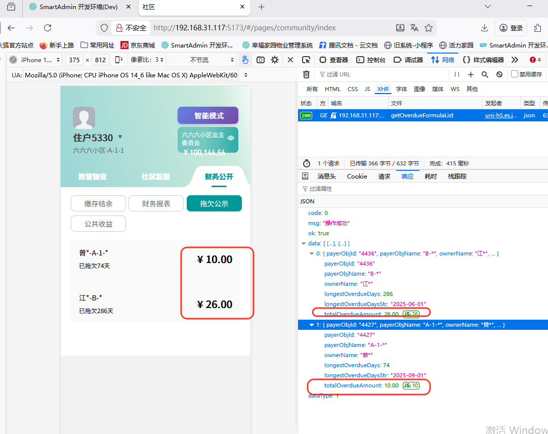Screen dimensions: 548x434
Task: Clear network log with trash icon
Action: (x=306, y=74)
